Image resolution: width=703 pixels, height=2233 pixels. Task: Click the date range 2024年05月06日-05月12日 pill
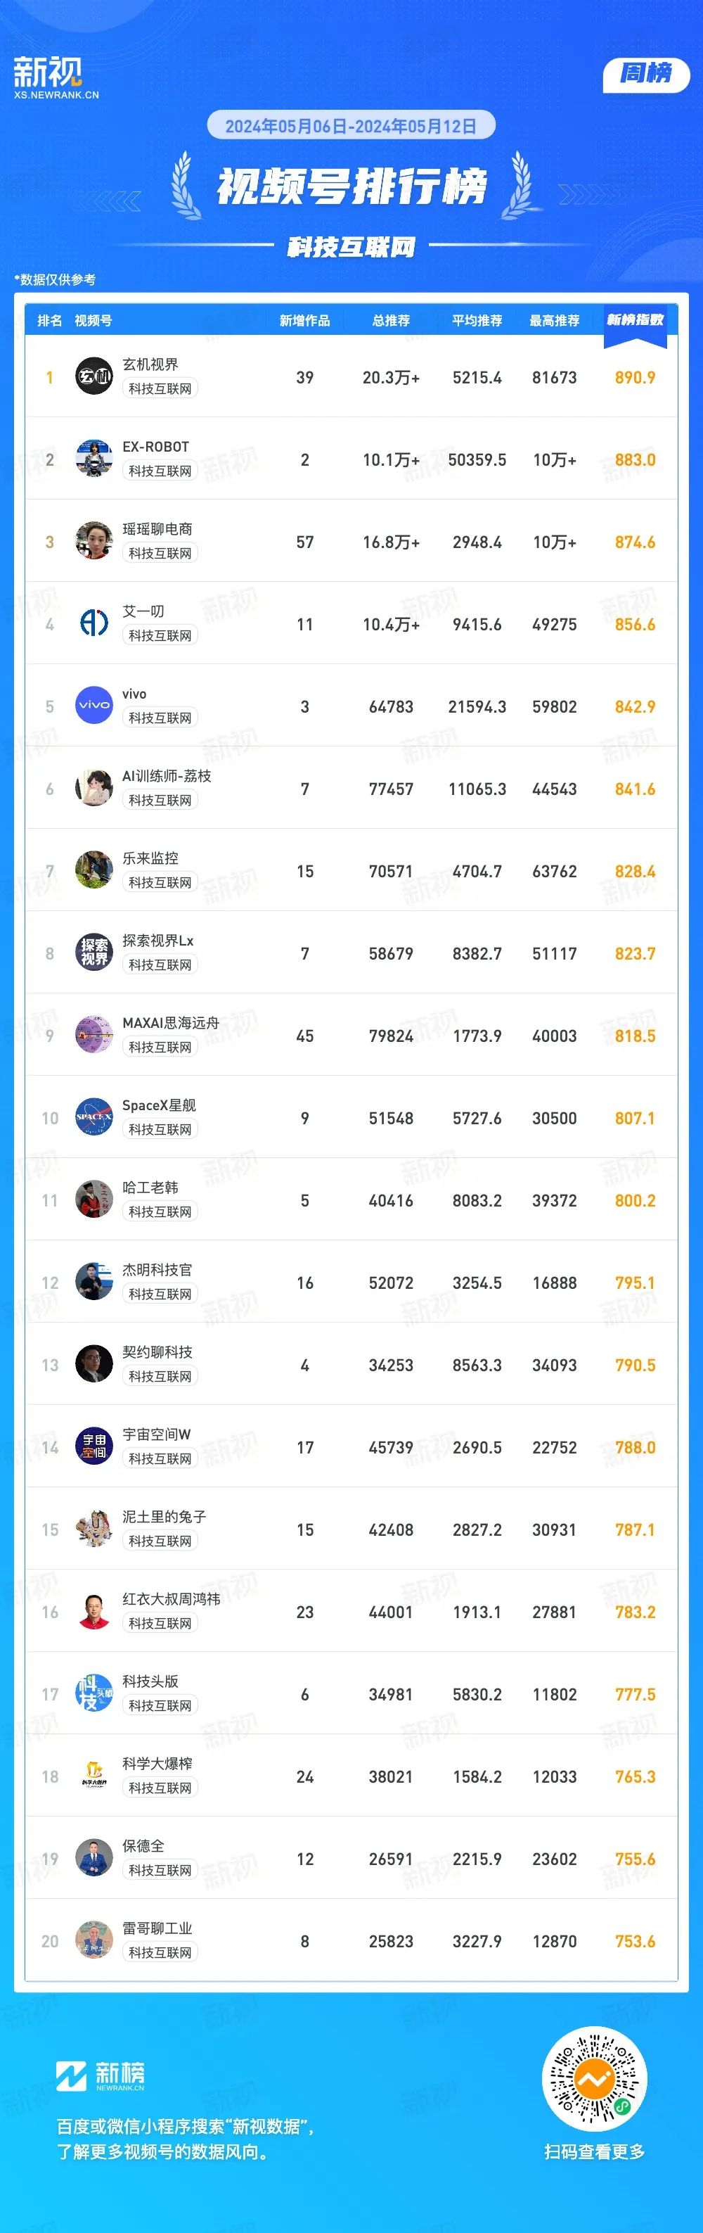(x=351, y=126)
